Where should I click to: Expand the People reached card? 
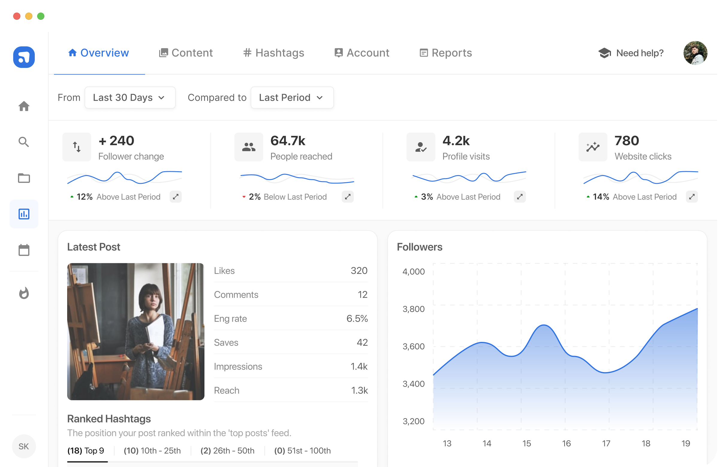point(348,197)
